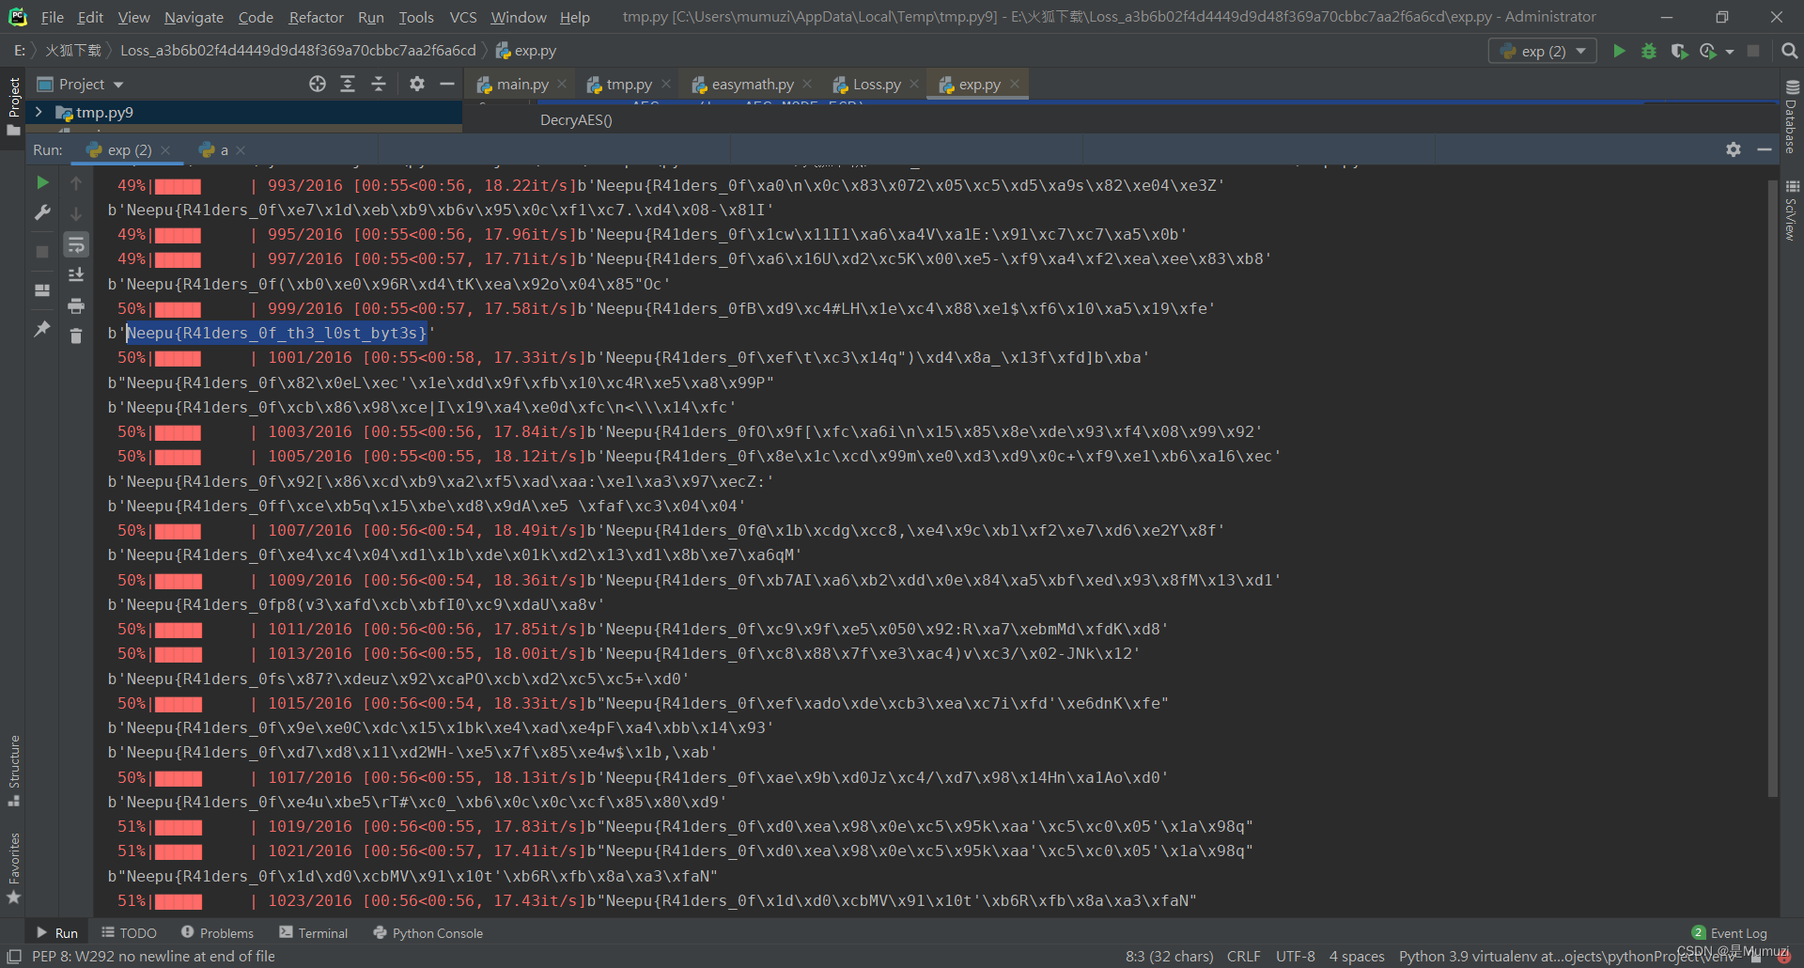Click Restore Layout icon in Run panel
The image size is (1804, 968).
coord(42,290)
